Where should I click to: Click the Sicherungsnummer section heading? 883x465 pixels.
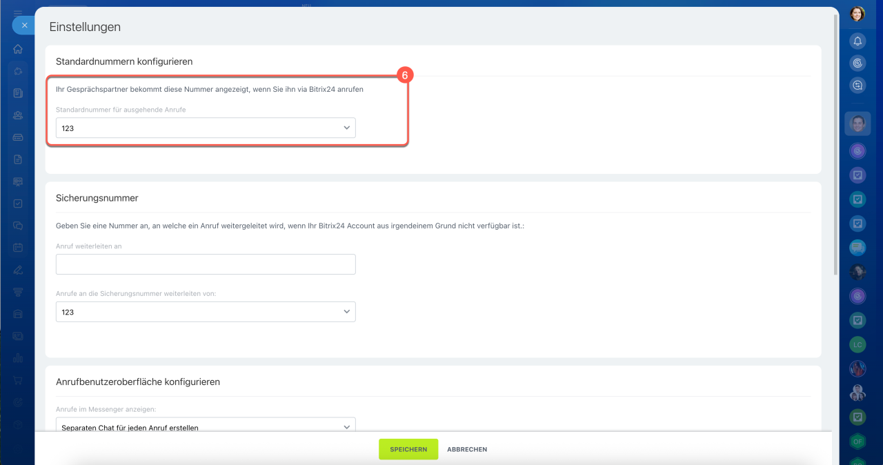tap(97, 198)
